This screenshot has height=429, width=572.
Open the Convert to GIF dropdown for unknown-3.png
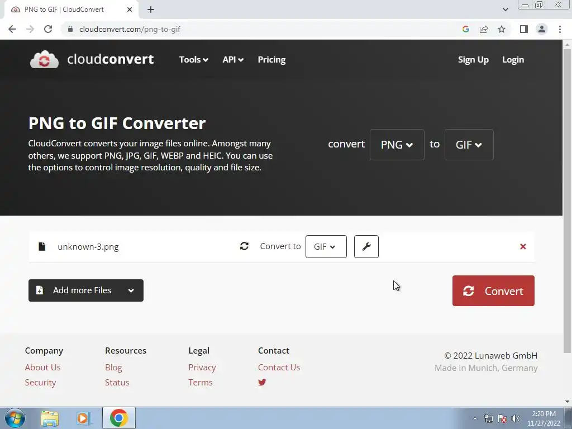tap(326, 246)
